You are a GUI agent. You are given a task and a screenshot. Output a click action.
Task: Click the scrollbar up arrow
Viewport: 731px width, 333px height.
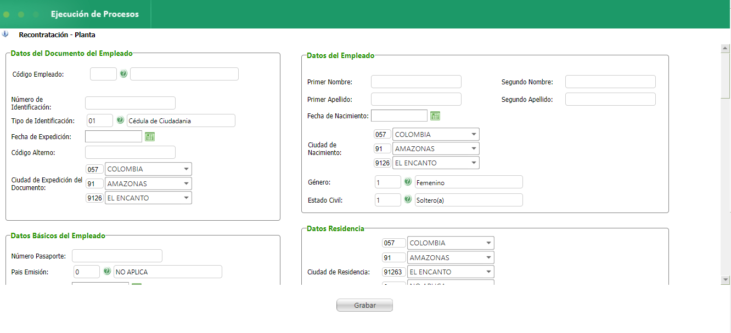(x=726, y=49)
